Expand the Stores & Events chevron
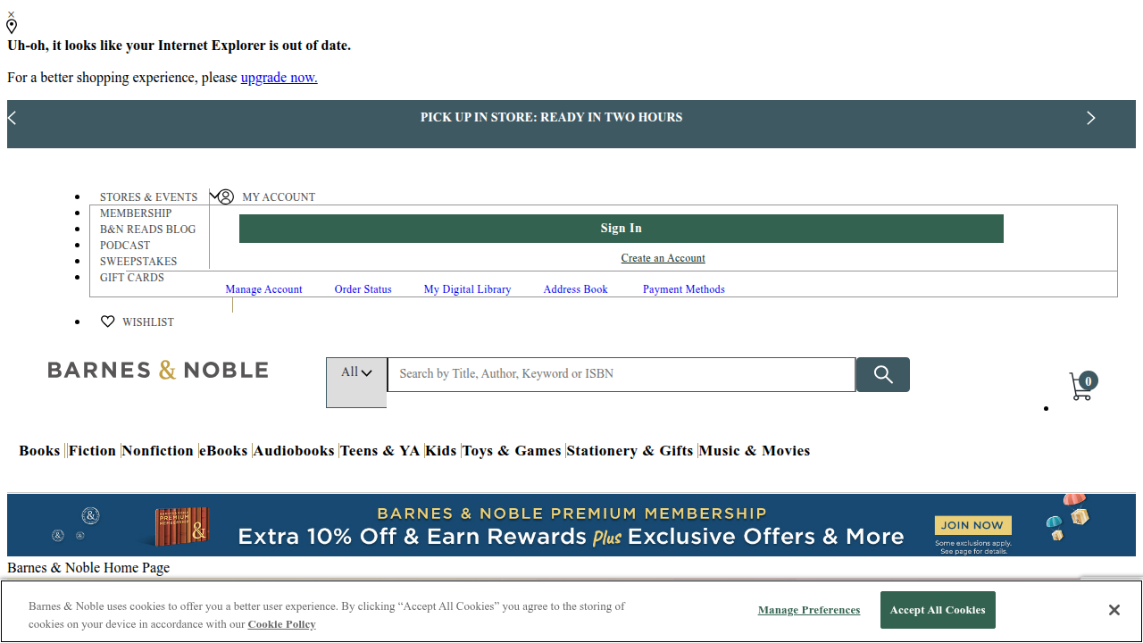The height and width of the screenshot is (643, 1143). (x=214, y=196)
